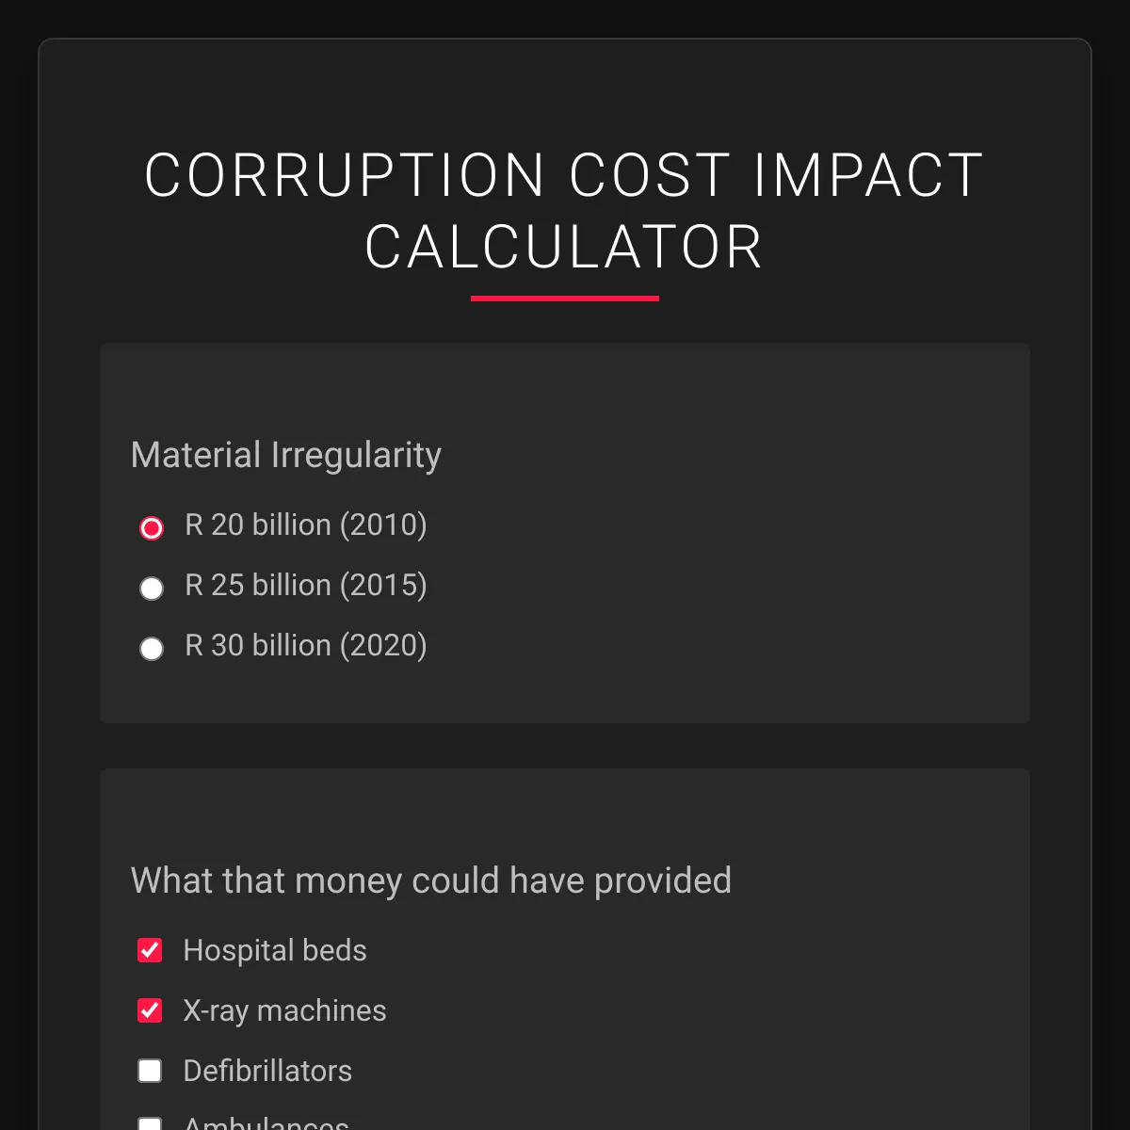Click the "R 20 billion (2010)" label text

pos(306,525)
